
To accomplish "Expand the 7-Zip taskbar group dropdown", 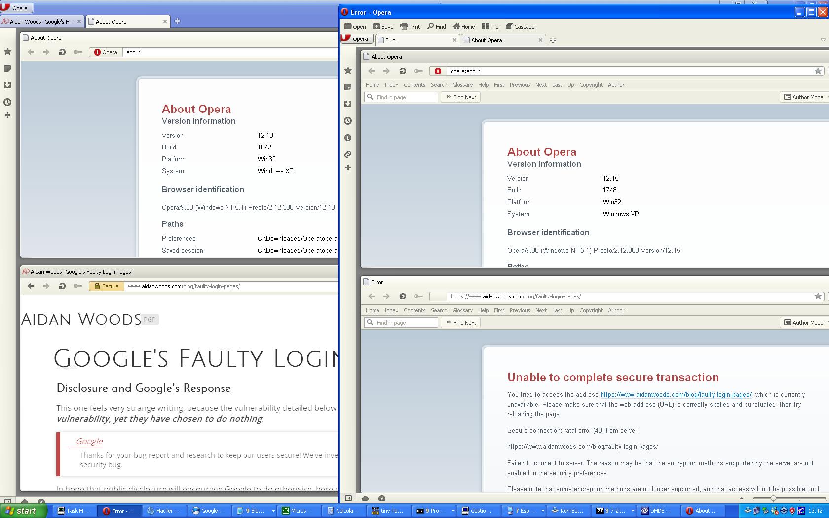I will coord(633,511).
